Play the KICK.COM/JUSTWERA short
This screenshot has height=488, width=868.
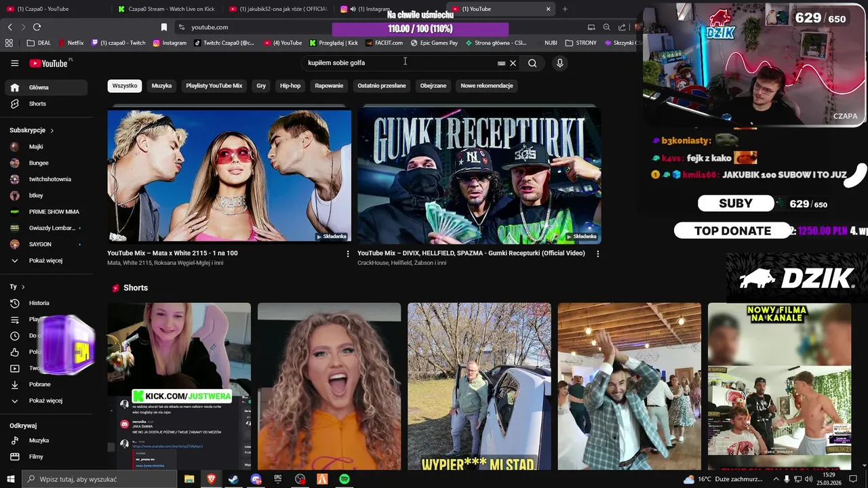[179, 386]
